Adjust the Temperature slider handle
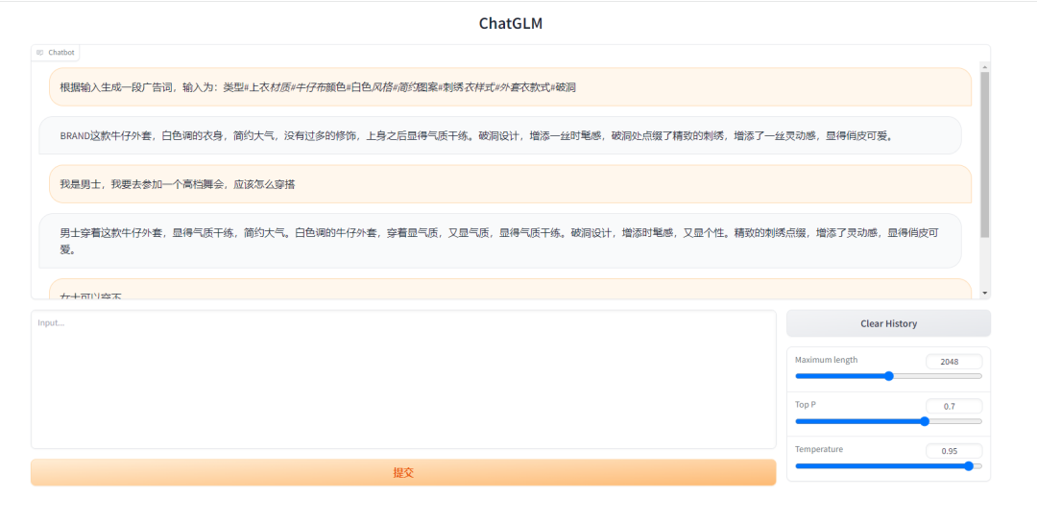The width and height of the screenshot is (1037, 521). pyautogui.click(x=969, y=466)
